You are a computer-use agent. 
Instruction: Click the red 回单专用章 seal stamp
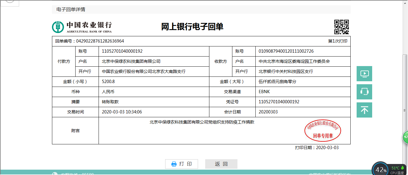pos(322,130)
